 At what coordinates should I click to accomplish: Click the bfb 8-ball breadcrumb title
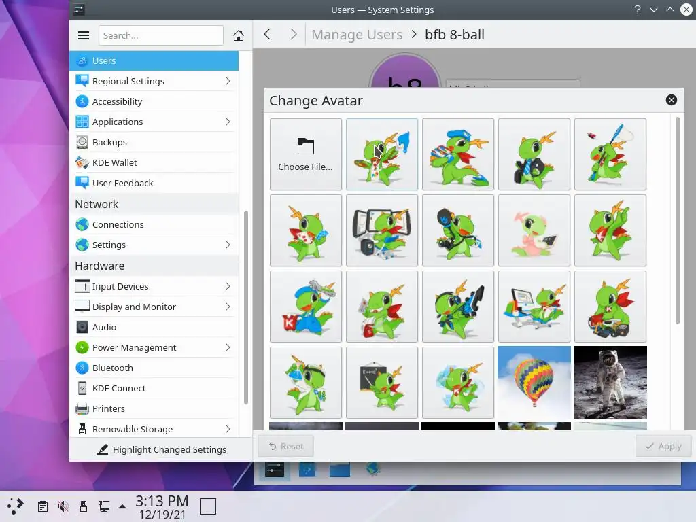(455, 35)
